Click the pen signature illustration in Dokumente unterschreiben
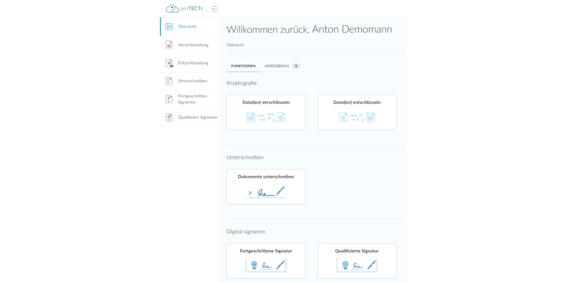 (x=266, y=192)
